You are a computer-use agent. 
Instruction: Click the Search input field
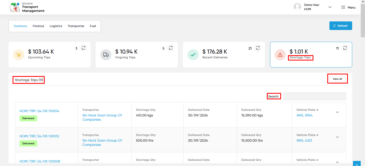[x=315, y=96]
